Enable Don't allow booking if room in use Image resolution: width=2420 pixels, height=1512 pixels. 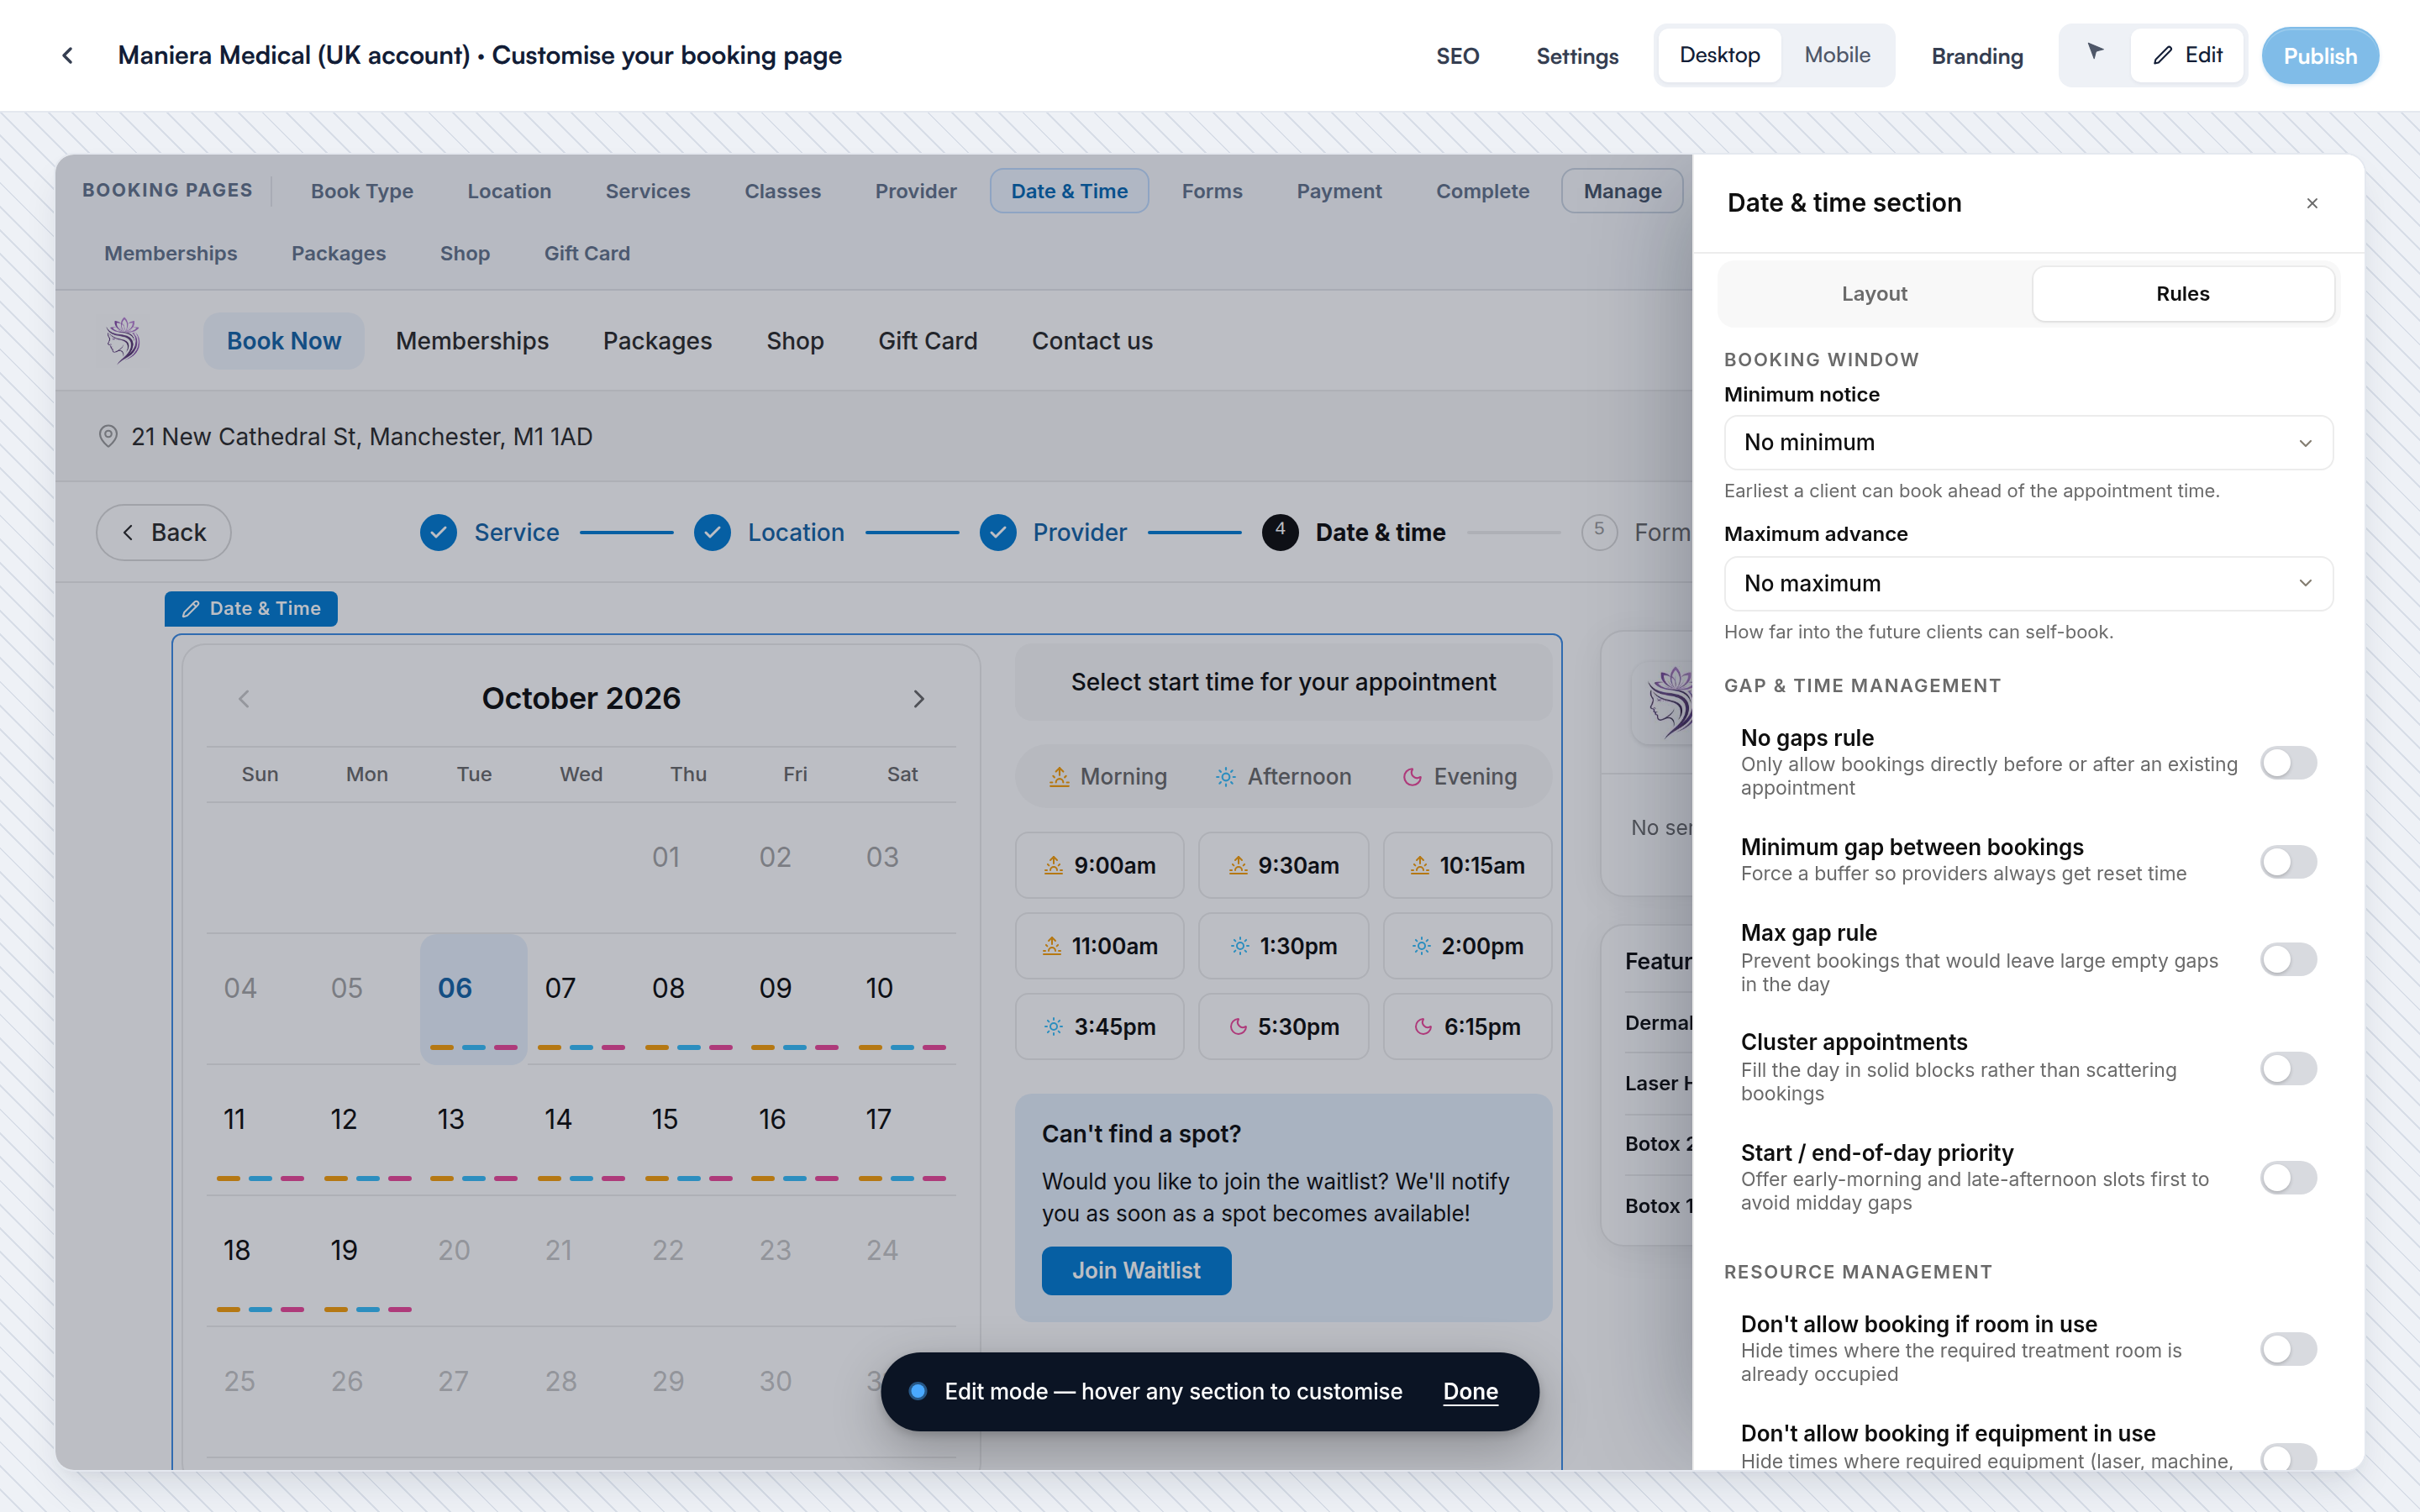tap(2288, 1348)
